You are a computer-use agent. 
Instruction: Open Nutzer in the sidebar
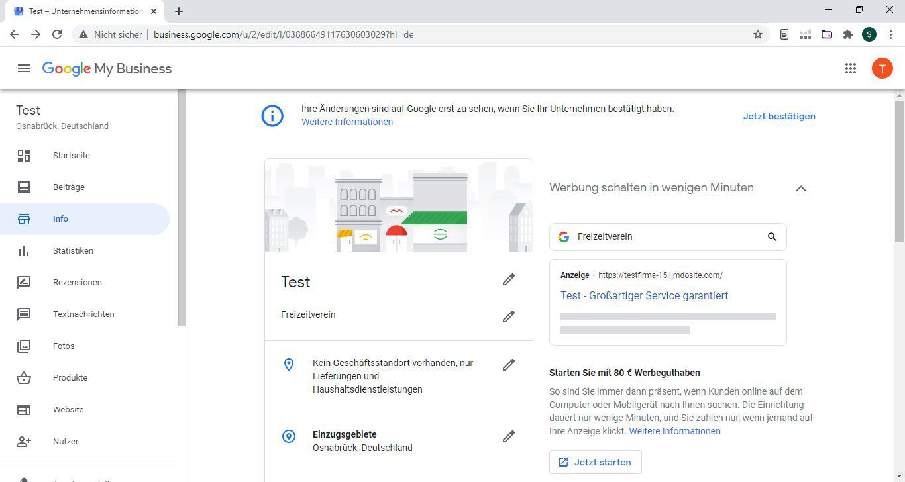(x=85, y=442)
